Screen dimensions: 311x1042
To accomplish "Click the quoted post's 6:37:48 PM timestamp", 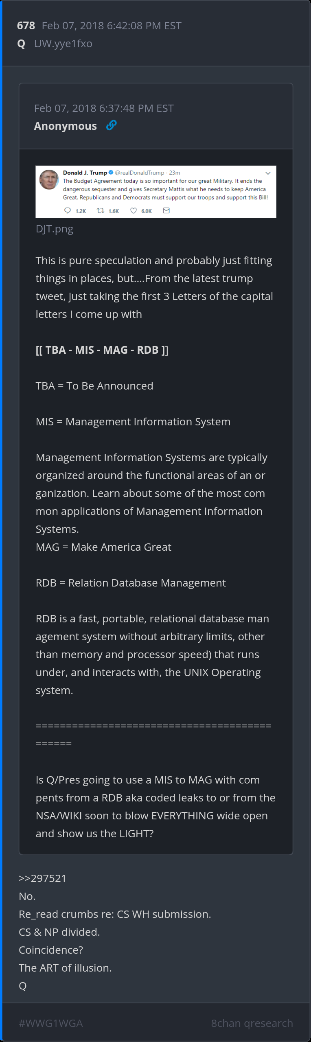I will point(104,108).
